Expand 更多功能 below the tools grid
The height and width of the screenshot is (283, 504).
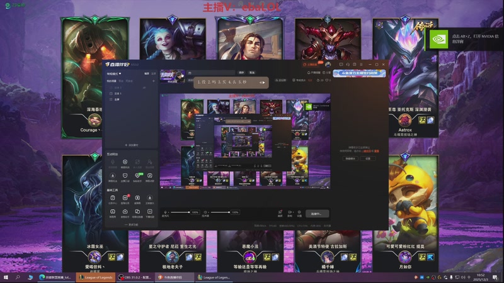(132, 225)
